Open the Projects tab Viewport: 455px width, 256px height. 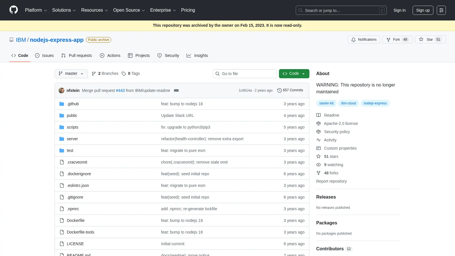coord(139,55)
